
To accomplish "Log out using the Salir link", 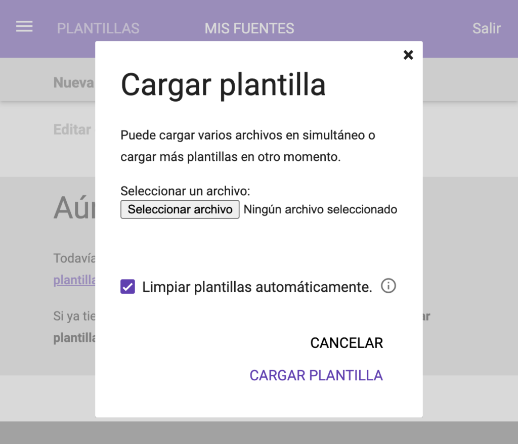I will (486, 28).
